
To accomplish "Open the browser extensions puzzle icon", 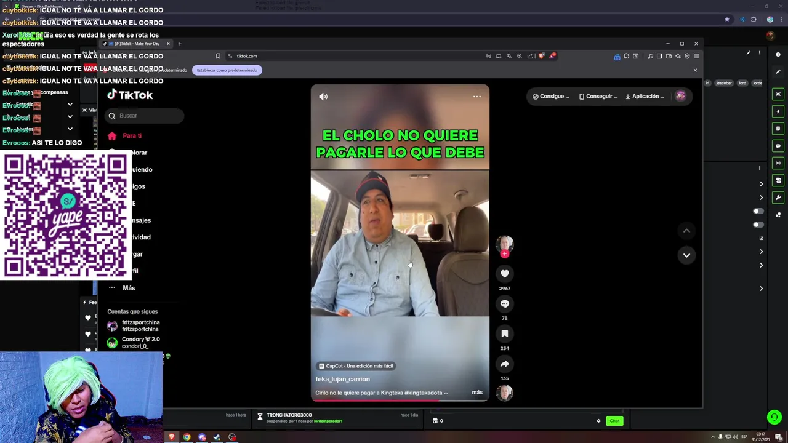I will click(626, 56).
